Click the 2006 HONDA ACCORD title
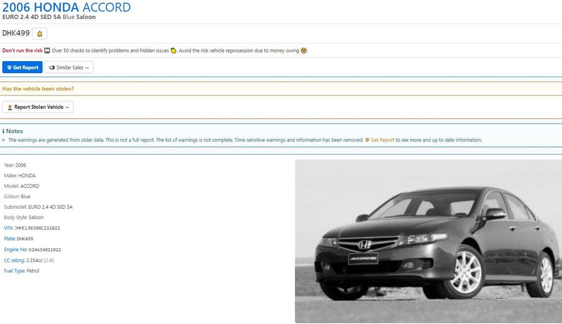Screen dimensions: 562x324 point(66,7)
